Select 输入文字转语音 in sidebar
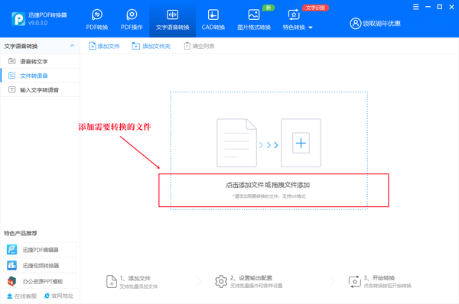The width and height of the screenshot is (459, 304). 40,89
